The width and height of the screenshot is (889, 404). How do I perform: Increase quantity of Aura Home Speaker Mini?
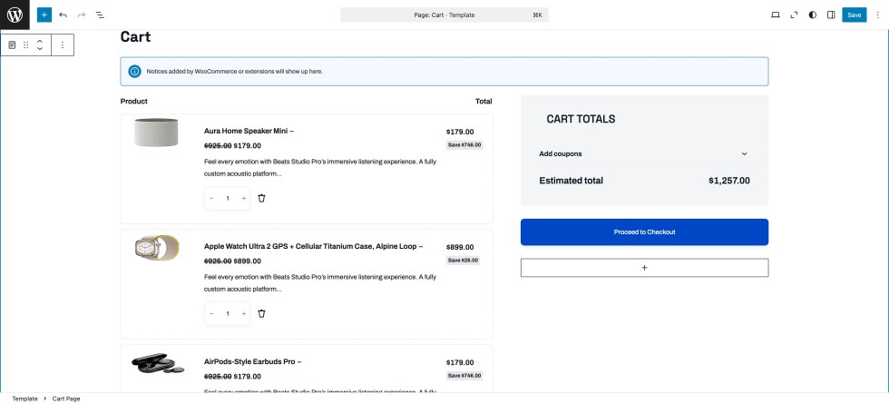244,198
